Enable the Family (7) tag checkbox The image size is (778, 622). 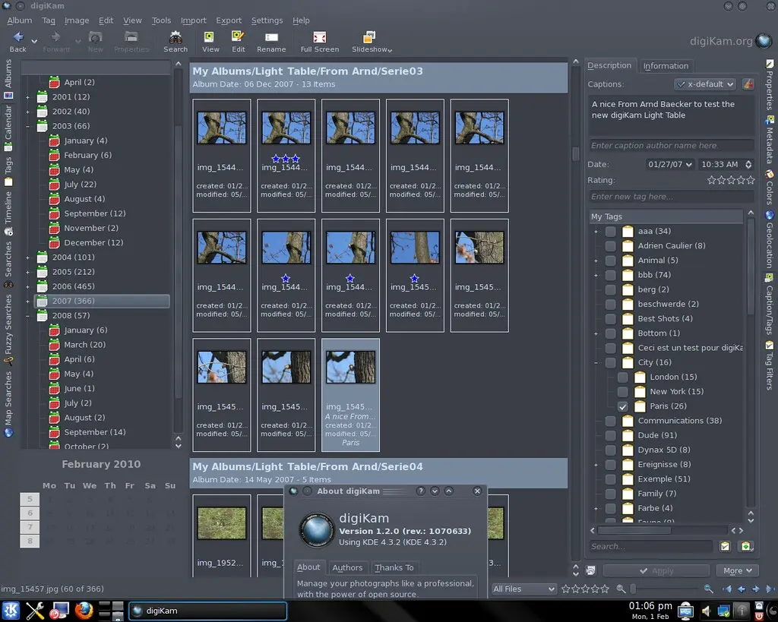coord(610,494)
